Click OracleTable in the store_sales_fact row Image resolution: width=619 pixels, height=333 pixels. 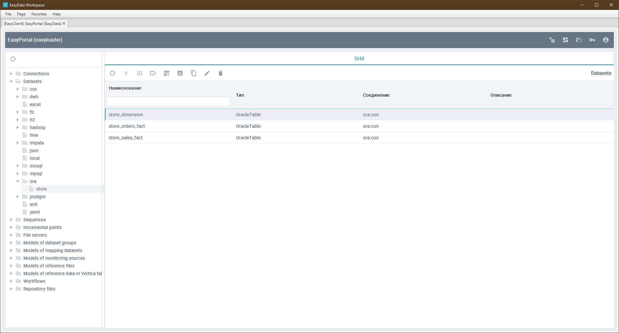click(x=248, y=138)
